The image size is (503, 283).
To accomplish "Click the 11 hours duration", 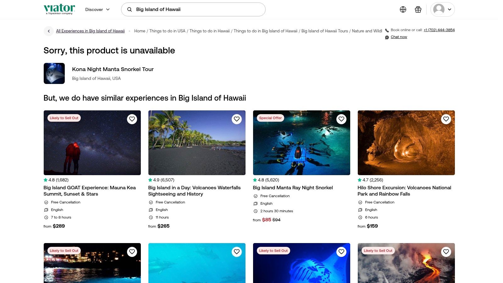I will click(x=162, y=217).
